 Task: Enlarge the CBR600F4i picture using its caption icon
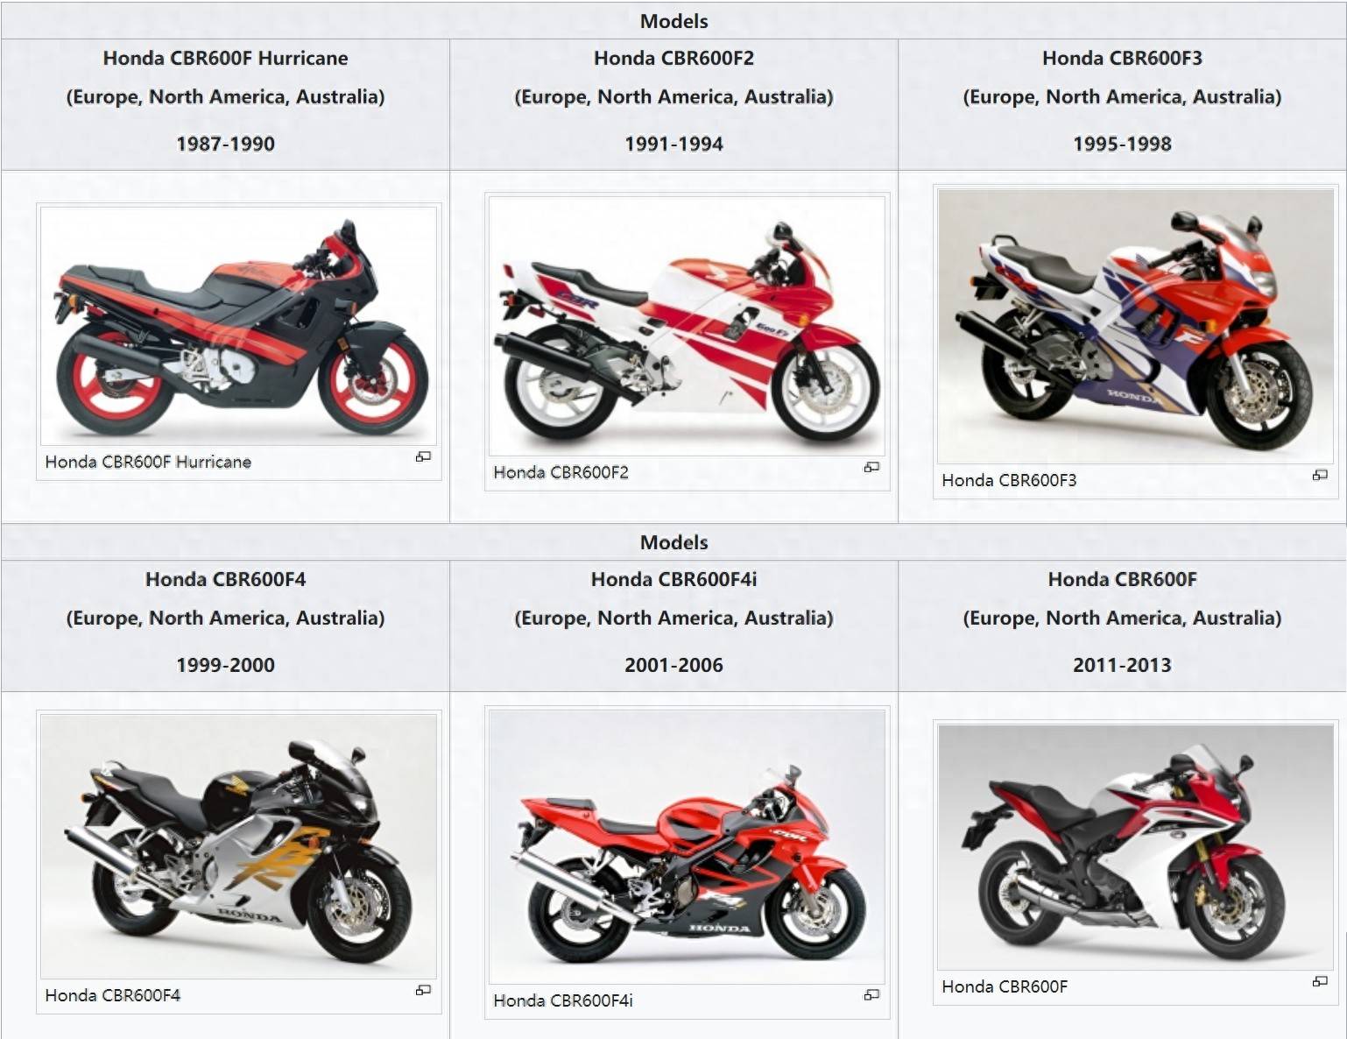point(871,994)
